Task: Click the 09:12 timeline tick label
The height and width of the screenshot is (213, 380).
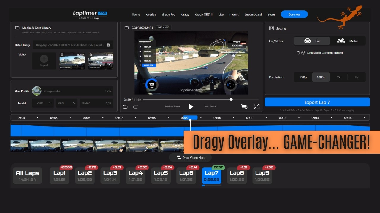Action: point(283,118)
